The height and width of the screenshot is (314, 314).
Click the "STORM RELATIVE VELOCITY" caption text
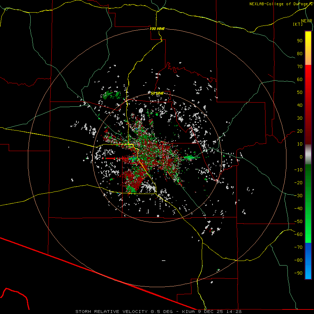pyautogui.click(x=112, y=312)
